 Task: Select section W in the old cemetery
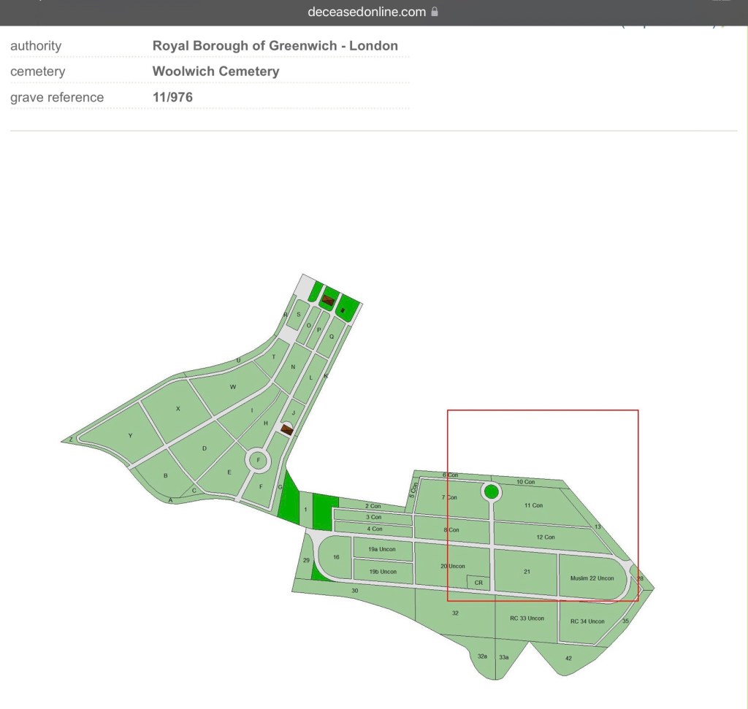point(232,386)
